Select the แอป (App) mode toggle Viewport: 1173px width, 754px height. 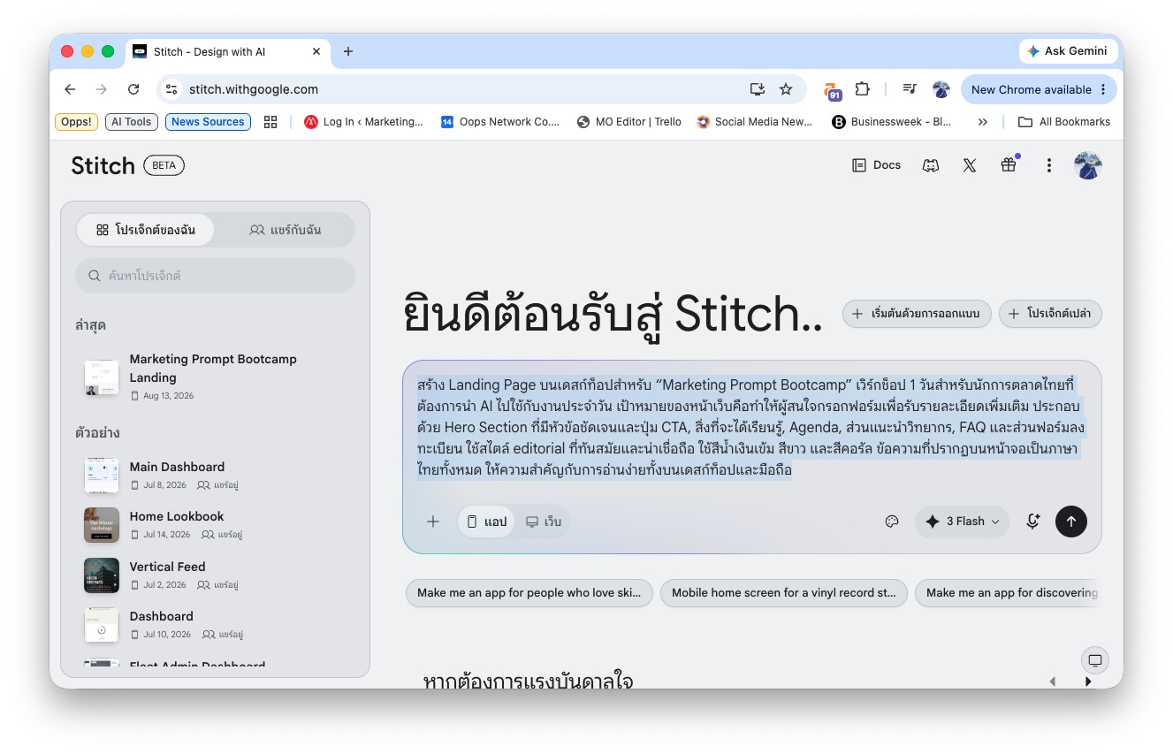[x=486, y=522]
